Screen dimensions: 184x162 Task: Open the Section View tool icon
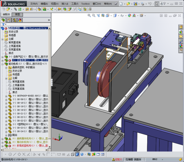pos(103,15)
